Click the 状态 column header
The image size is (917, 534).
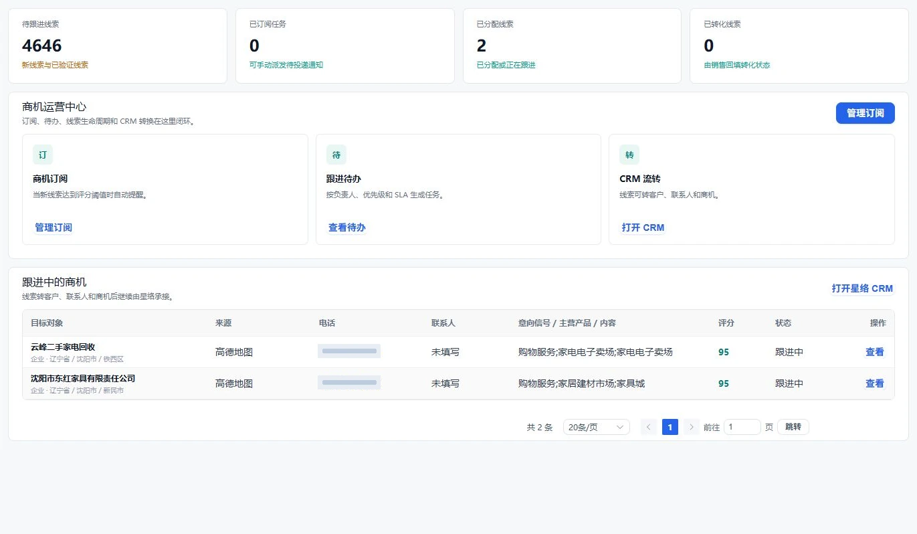pyautogui.click(x=783, y=323)
